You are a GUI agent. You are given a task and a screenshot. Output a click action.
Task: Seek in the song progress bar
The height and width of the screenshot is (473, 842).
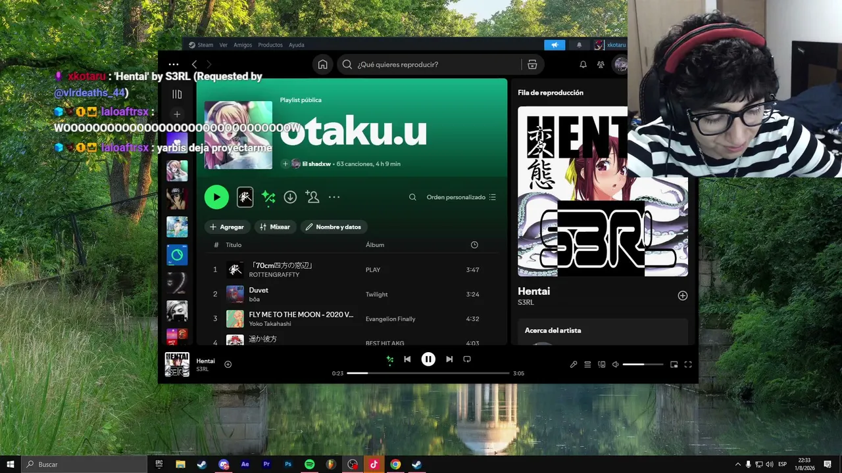point(428,373)
